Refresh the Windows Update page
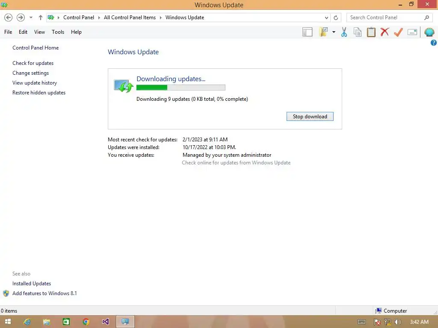The image size is (438, 328). [x=336, y=18]
